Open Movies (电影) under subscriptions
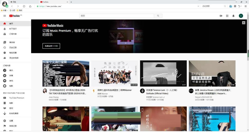The height and width of the screenshot is (134, 249). (15, 86)
